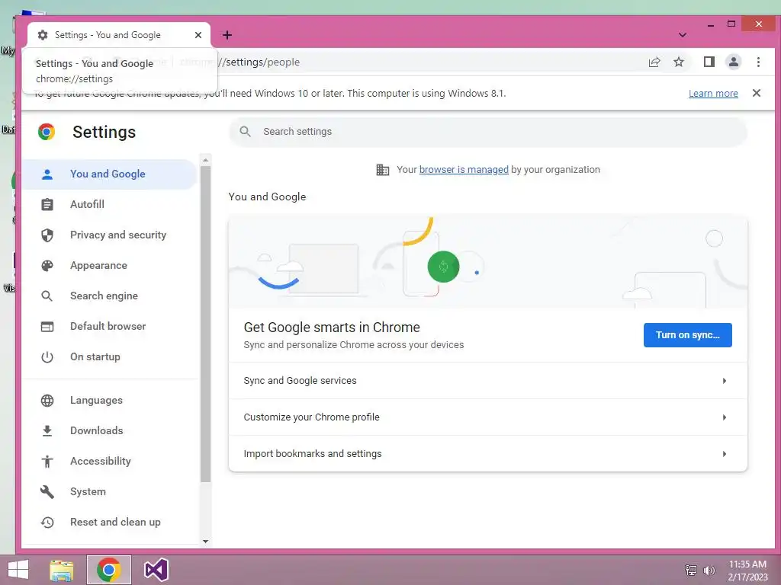Click the power icon beside On startup
Image resolution: width=781 pixels, height=585 pixels.
[x=47, y=357]
